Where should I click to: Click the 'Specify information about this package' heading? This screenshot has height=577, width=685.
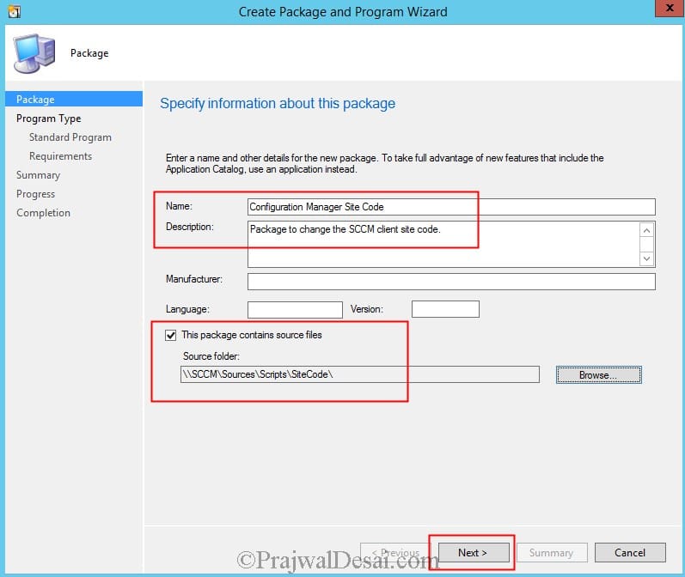click(278, 103)
